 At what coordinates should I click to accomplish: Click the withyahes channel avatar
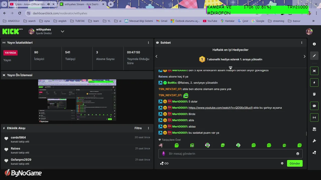tap(31, 31)
